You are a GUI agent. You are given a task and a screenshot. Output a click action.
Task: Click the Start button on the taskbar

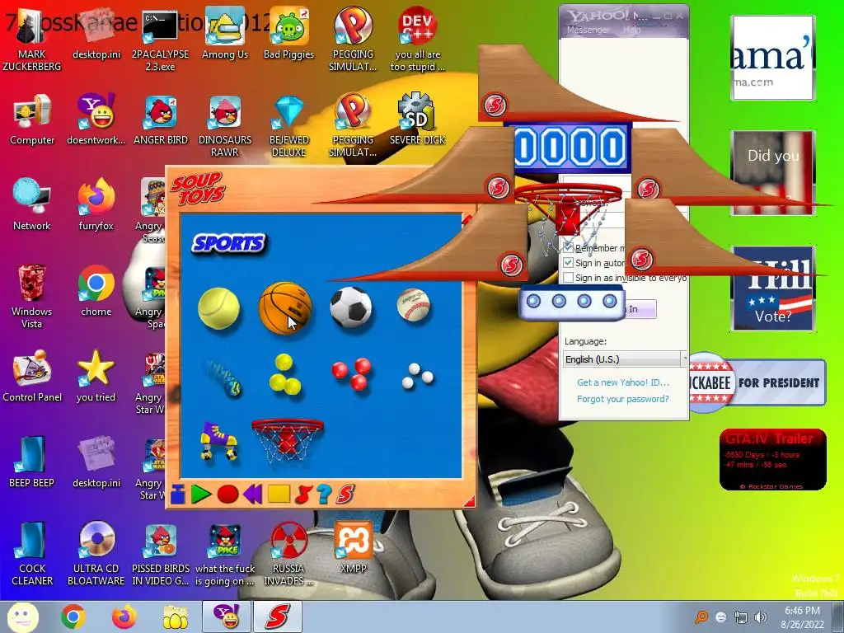(22, 617)
